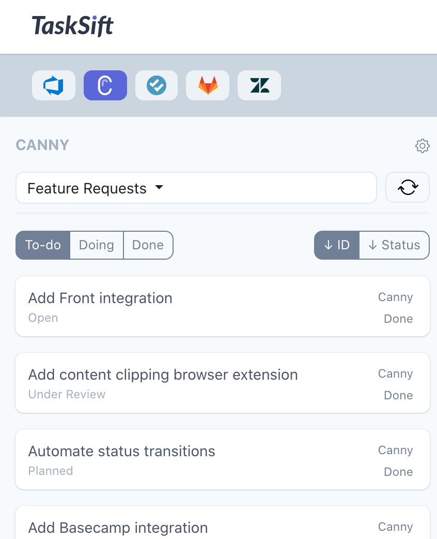The width and height of the screenshot is (437, 539).
Task: Mark Add Front integration as Done
Action: click(398, 319)
